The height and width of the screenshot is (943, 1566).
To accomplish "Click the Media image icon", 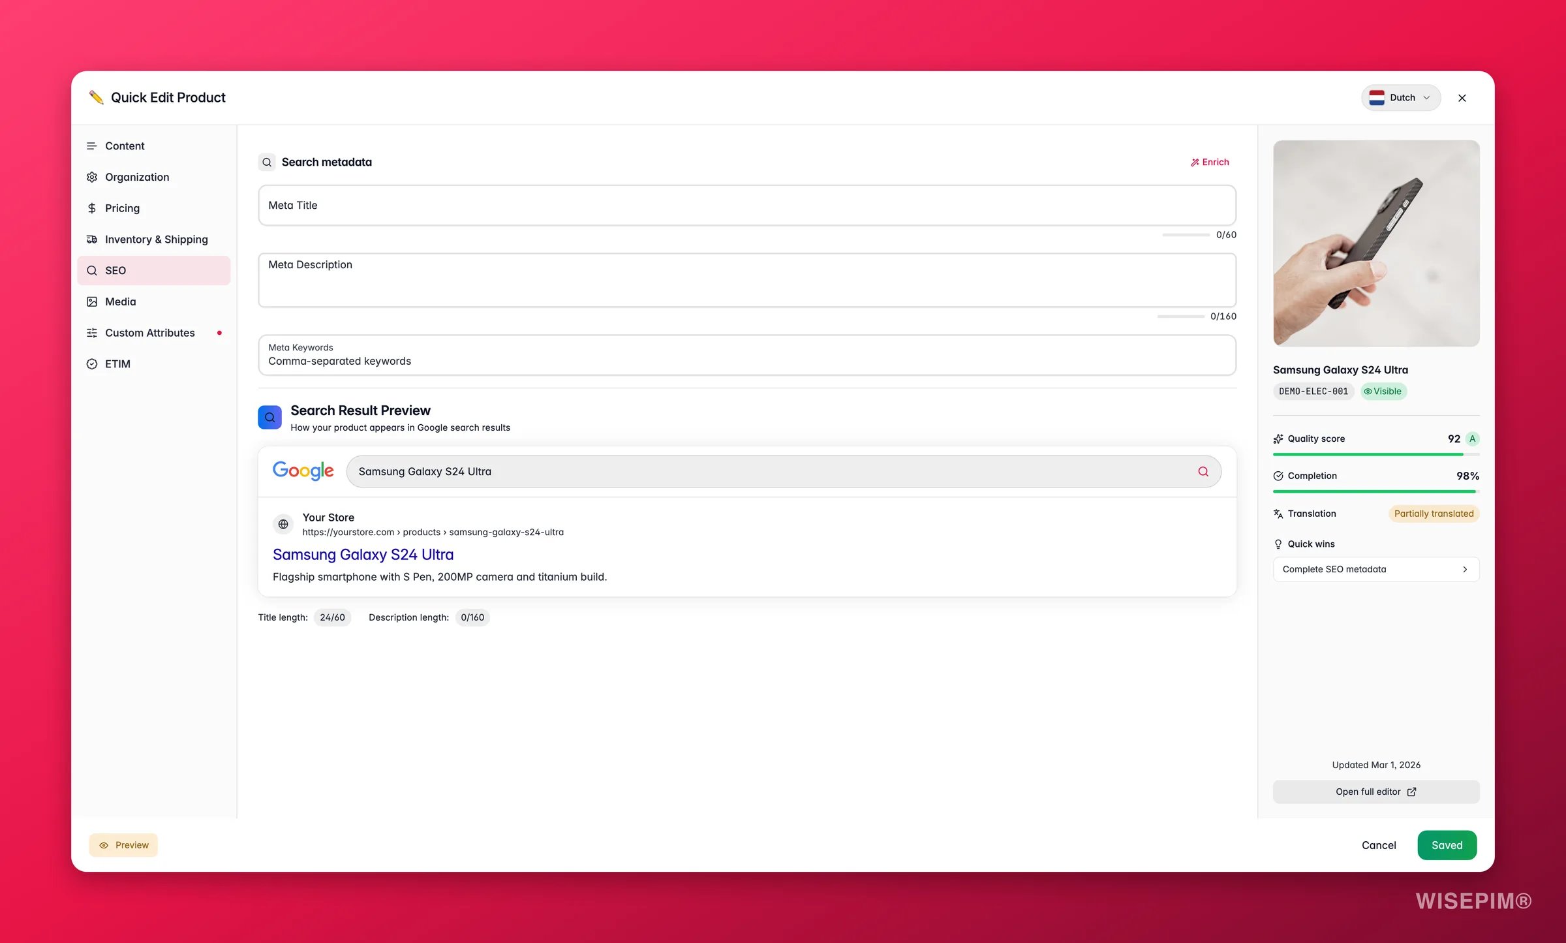I will (x=92, y=301).
